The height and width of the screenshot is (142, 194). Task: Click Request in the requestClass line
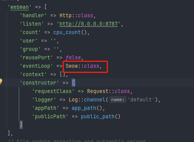coord(98,91)
